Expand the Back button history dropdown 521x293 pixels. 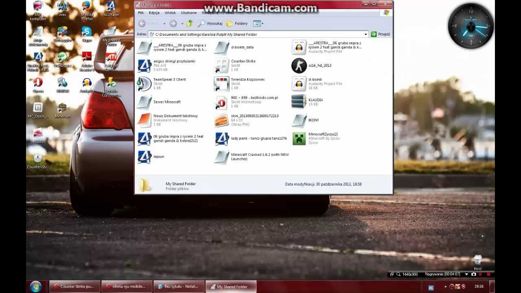[164, 24]
